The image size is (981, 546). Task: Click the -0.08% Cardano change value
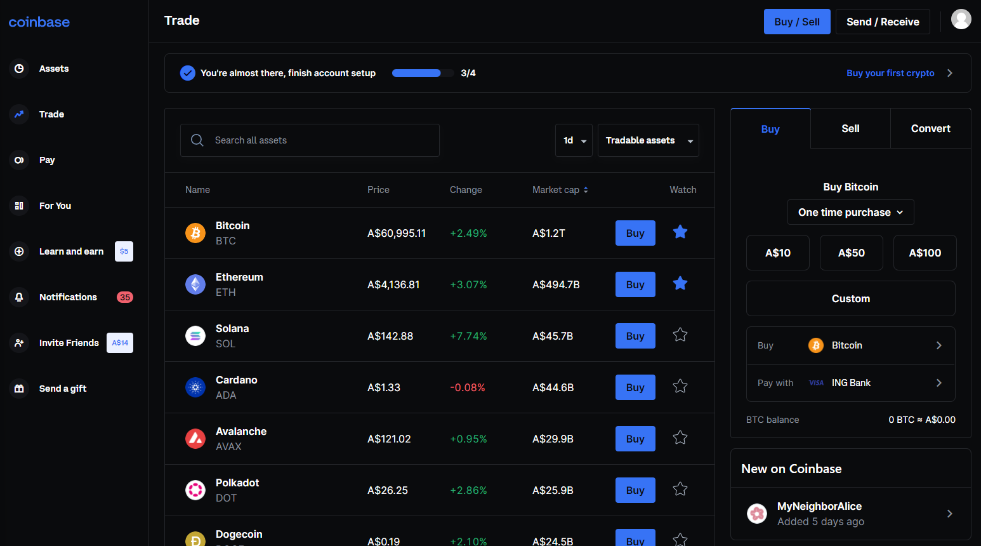tap(468, 387)
